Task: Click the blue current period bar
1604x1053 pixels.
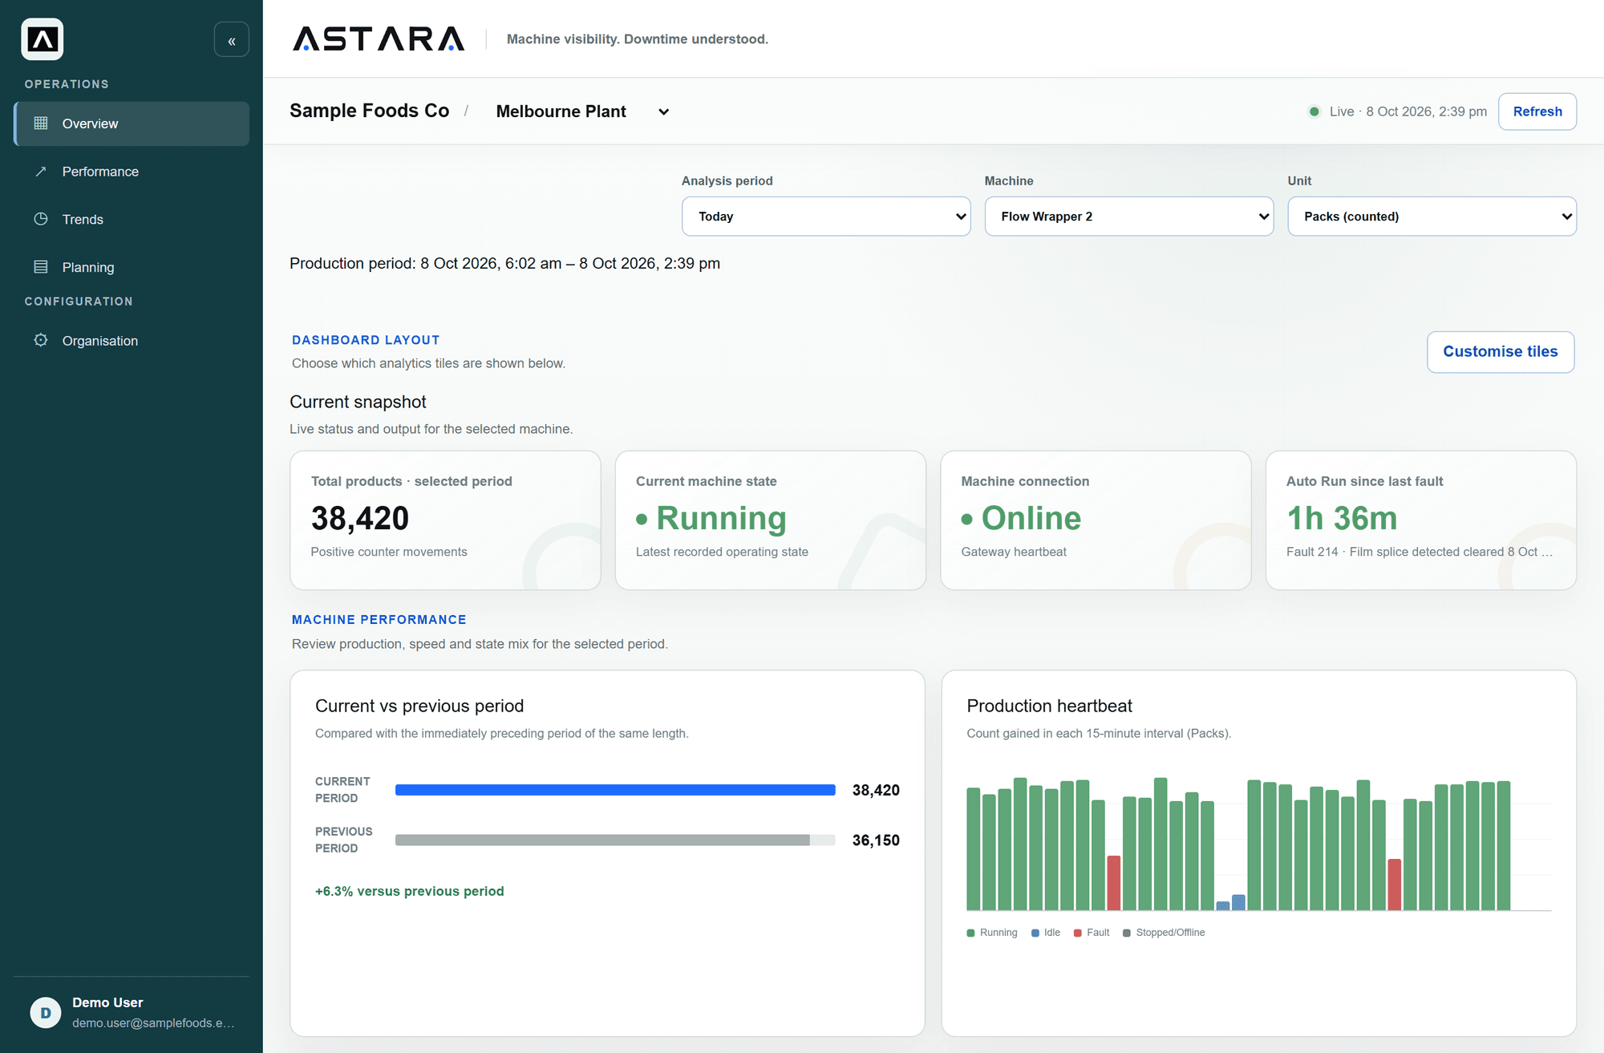Action: pos(615,790)
